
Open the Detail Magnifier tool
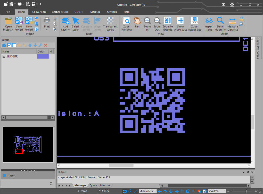point(220,24)
